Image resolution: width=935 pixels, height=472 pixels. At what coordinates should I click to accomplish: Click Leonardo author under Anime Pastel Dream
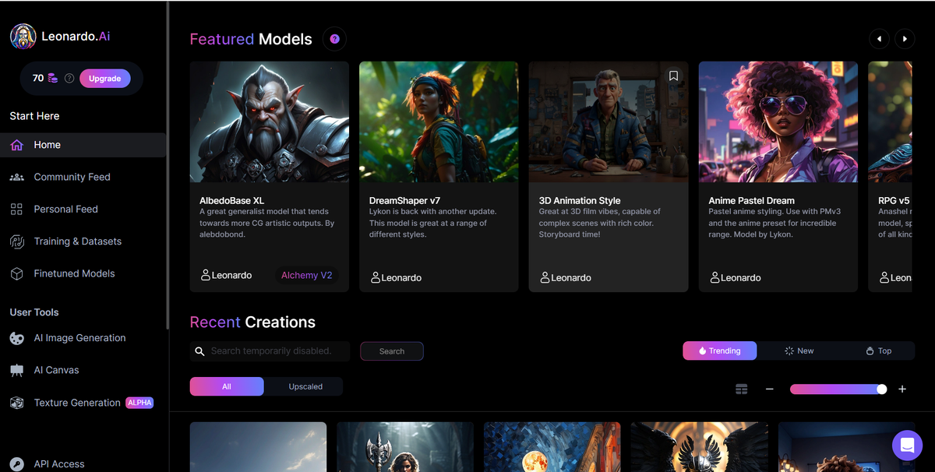[736, 277]
